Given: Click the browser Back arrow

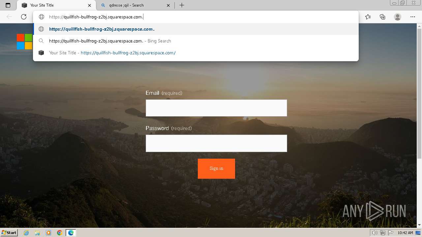Looking at the screenshot, I should [x=9, y=17].
